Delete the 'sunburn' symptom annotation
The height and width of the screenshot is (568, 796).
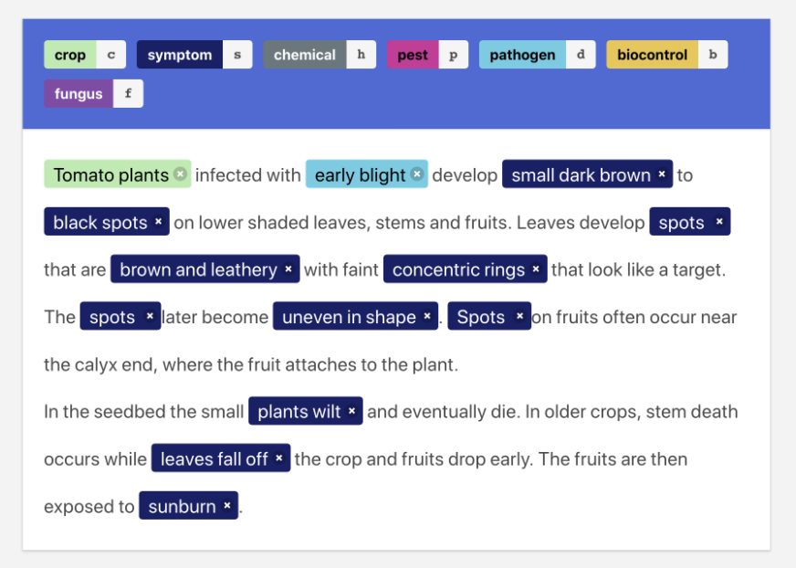click(226, 506)
